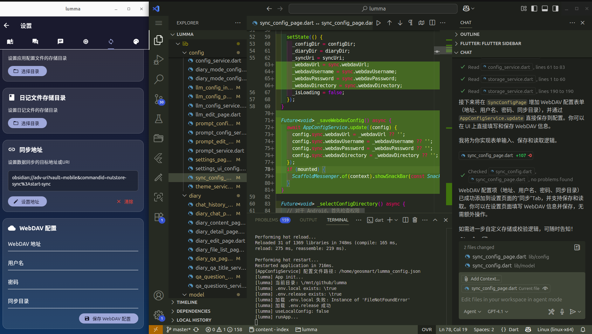Screen dimensions: 592x334
Task: Click the voice microphone icon in chat
Action: click(562, 311)
